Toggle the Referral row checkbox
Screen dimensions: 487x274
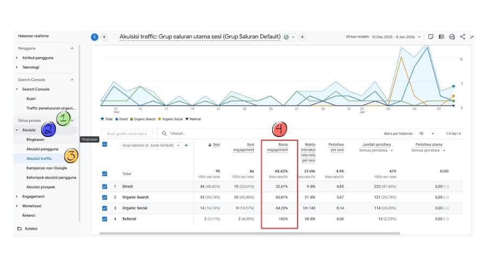pos(105,219)
